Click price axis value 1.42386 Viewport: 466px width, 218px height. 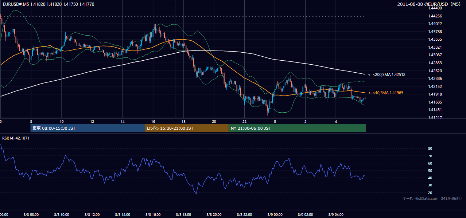tap(435, 78)
